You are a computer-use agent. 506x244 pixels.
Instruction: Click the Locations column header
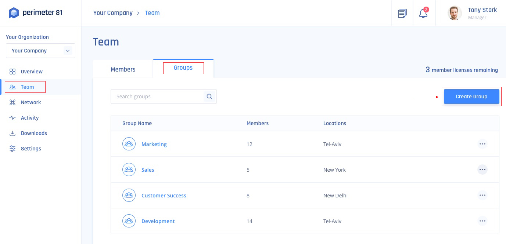click(335, 123)
